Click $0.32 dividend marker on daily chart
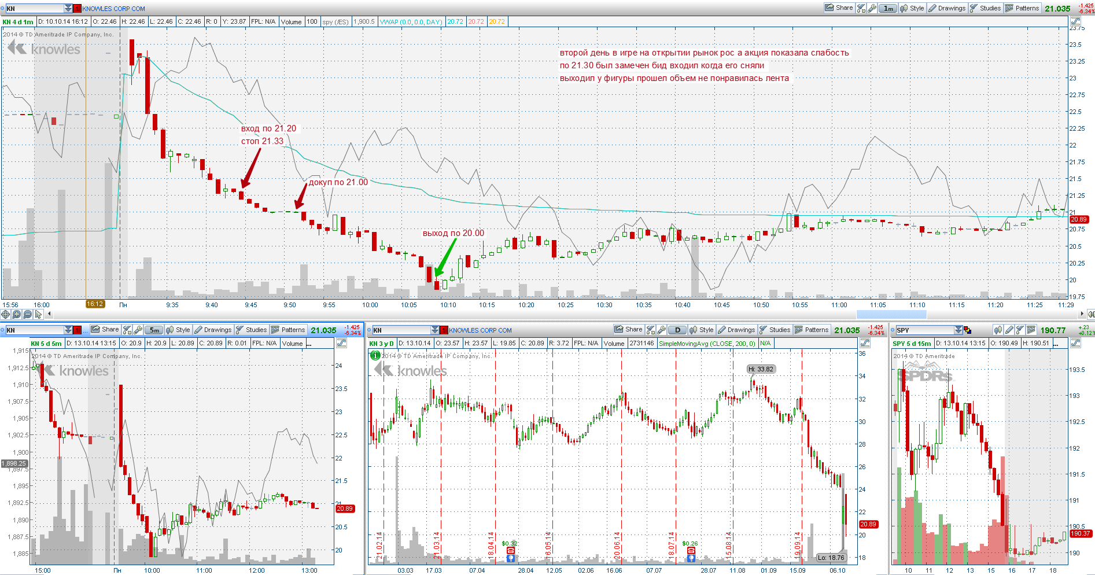The width and height of the screenshot is (1095, 575). click(509, 543)
